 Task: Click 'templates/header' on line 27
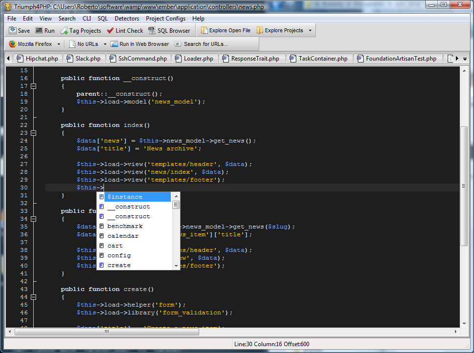pos(182,165)
